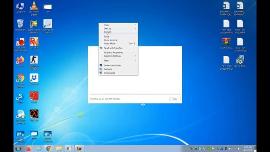This screenshot has width=270, height=152.
Task: Select the New Text Document (4) file
Action: point(226,27)
